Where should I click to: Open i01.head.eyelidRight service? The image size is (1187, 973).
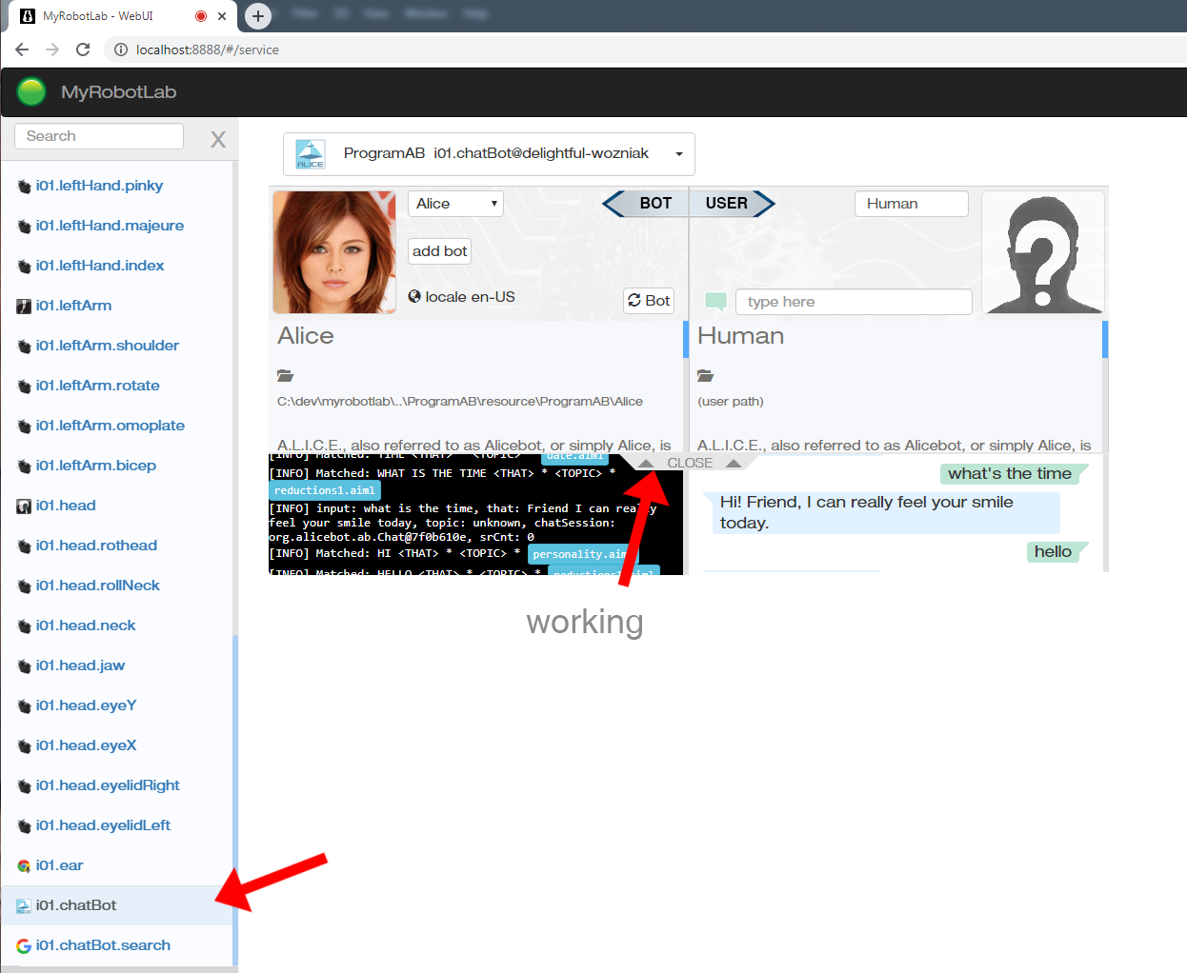click(x=108, y=785)
